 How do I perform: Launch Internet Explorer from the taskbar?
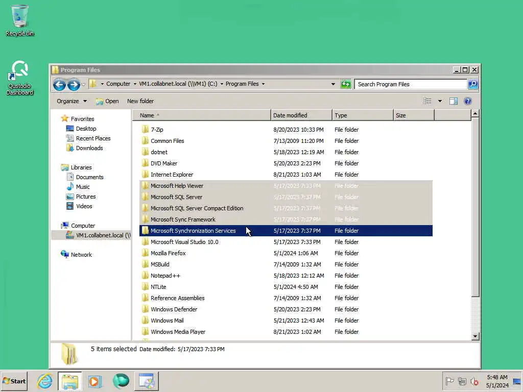tap(45, 381)
